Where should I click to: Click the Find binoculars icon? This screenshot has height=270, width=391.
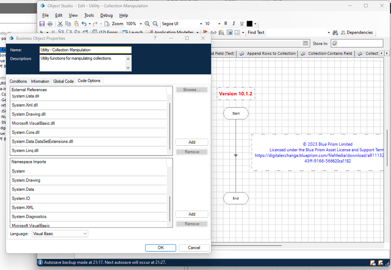(x=335, y=32)
